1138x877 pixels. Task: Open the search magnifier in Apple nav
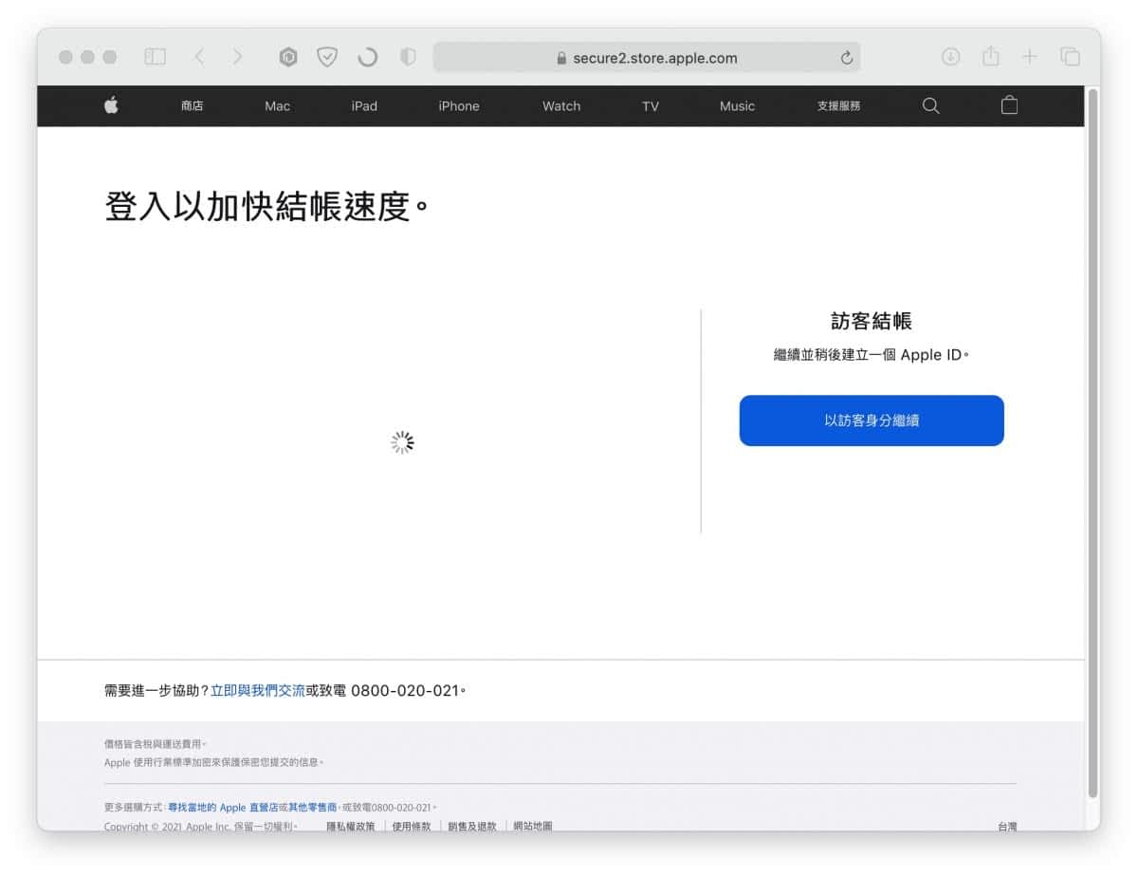tap(930, 105)
